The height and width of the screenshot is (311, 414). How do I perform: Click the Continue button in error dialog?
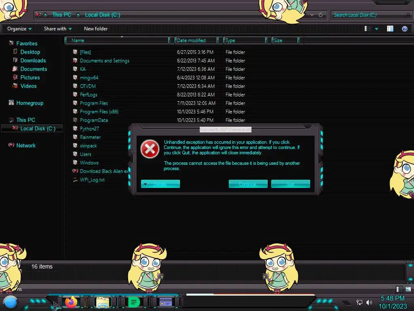(248, 184)
